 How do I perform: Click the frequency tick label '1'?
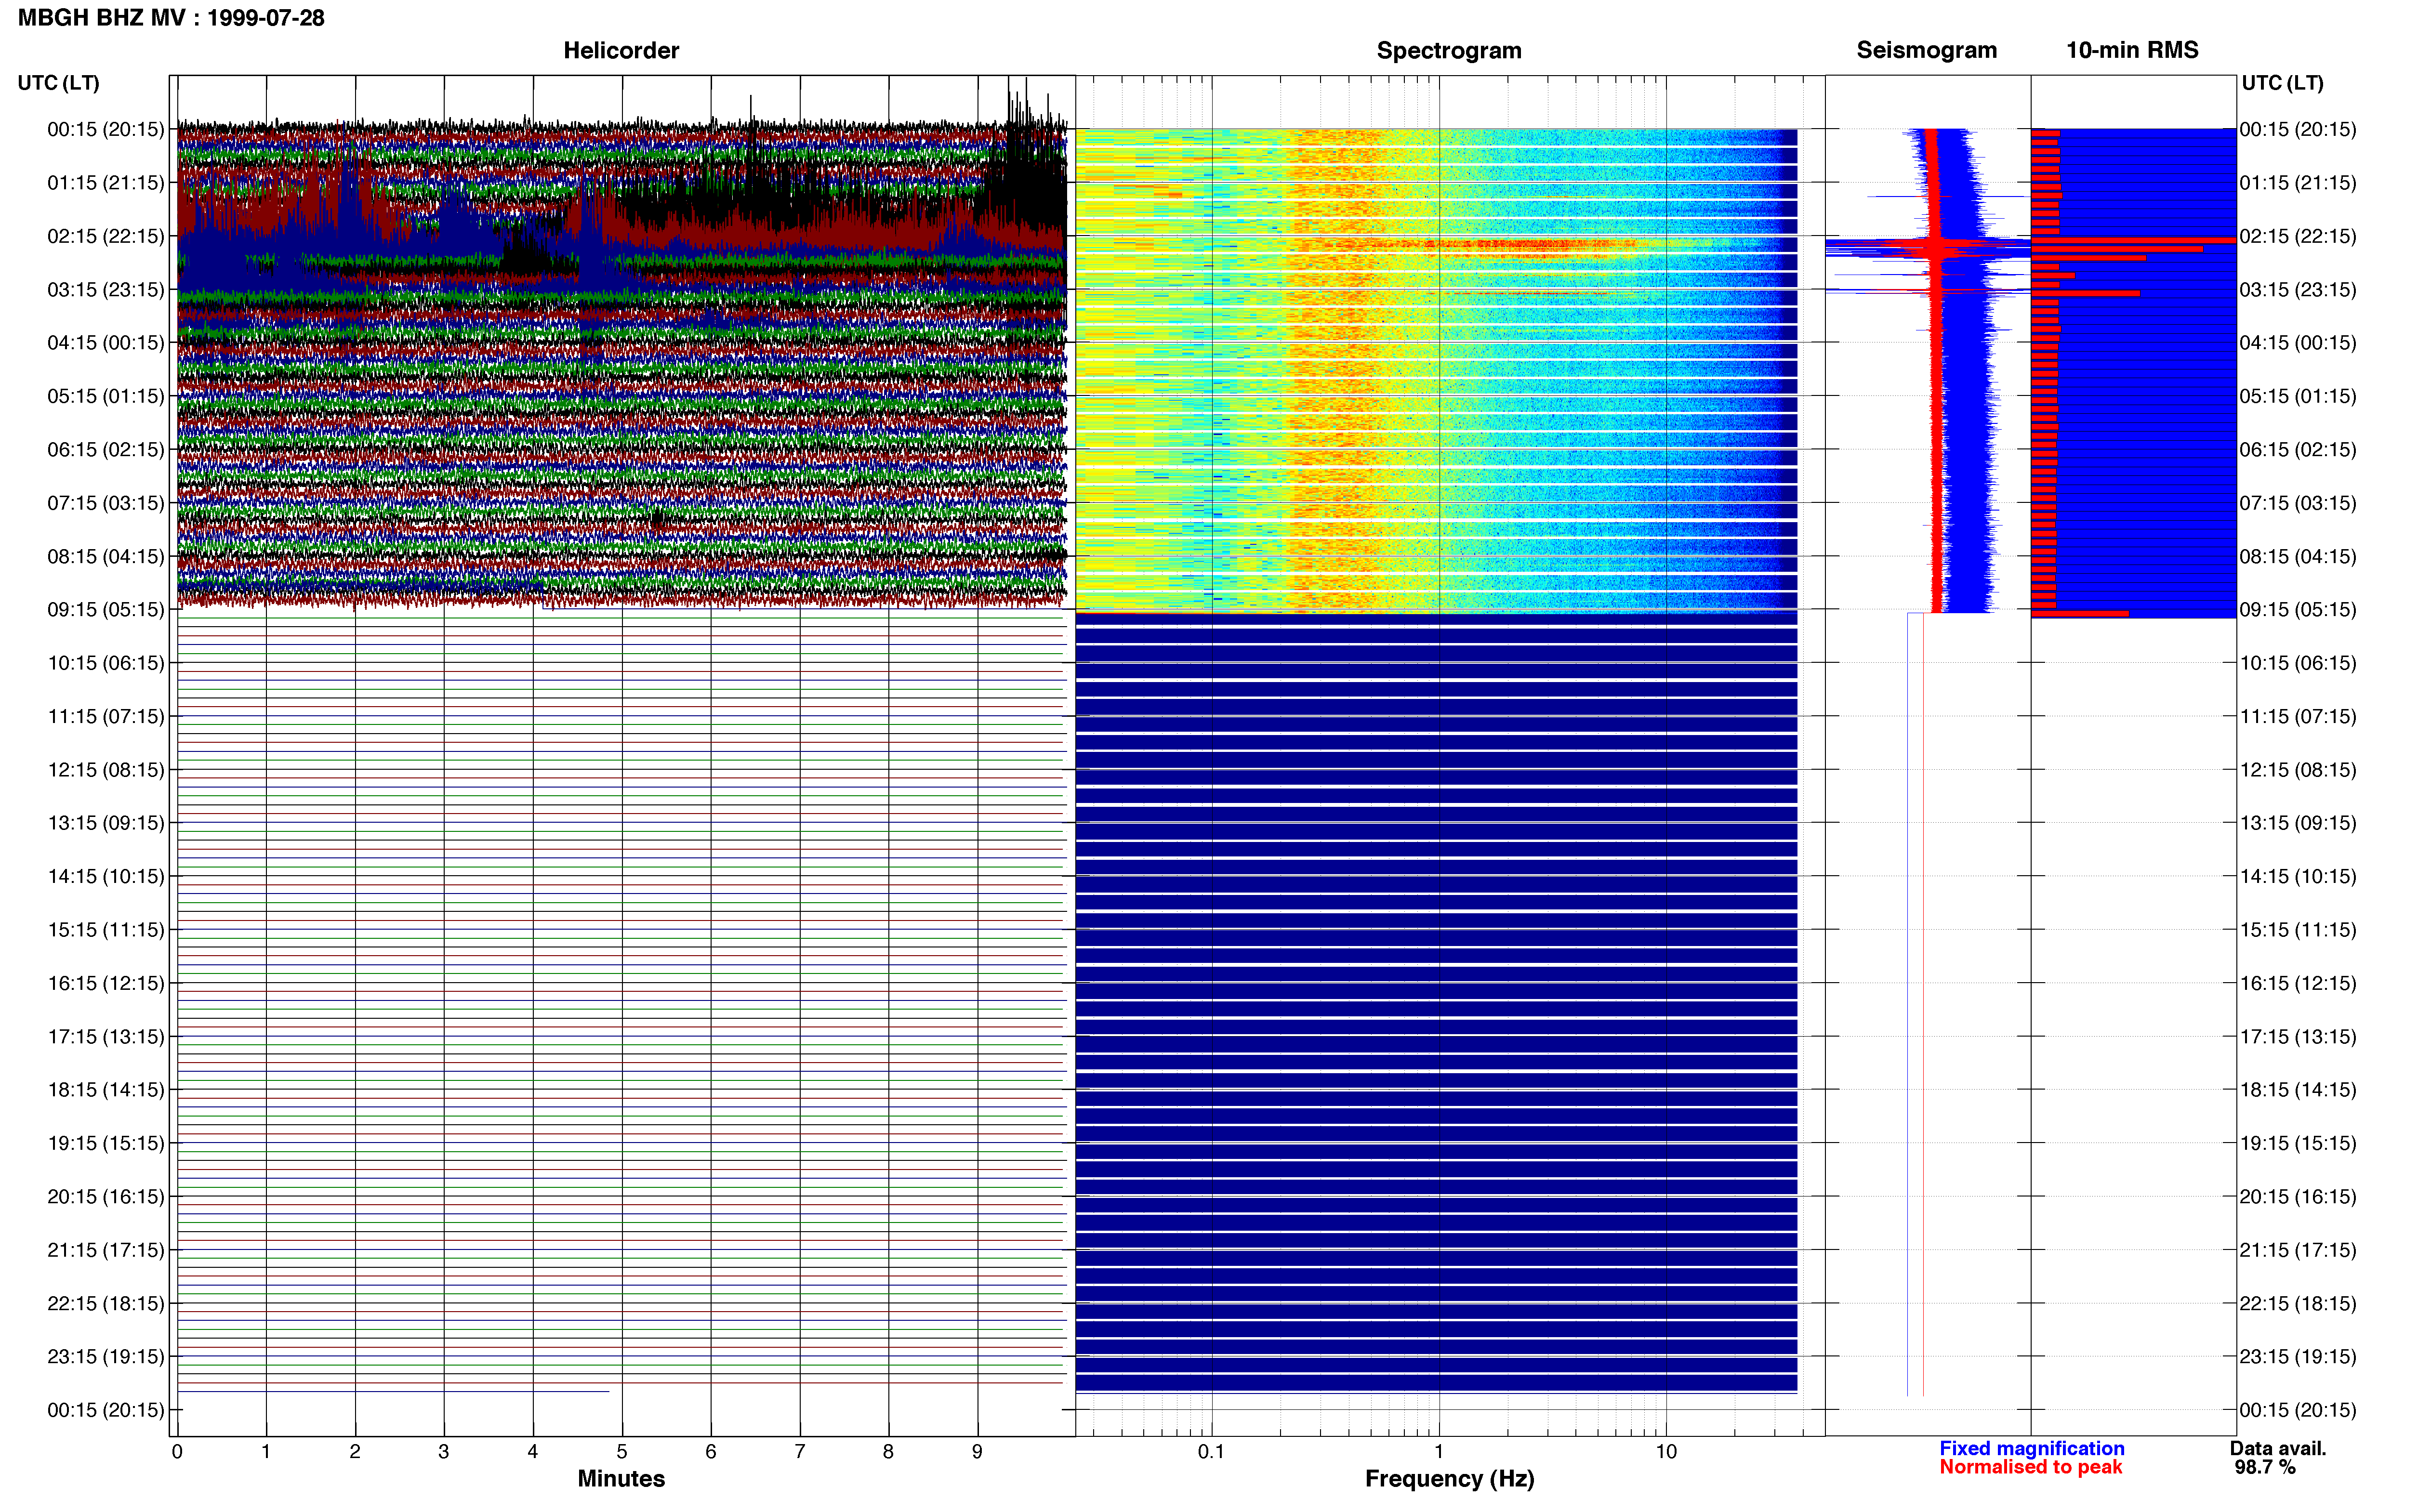pos(1439,1451)
